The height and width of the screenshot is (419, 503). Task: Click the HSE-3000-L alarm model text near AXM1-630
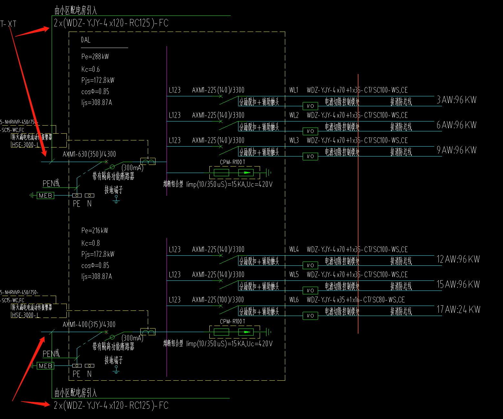[x=26, y=145]
